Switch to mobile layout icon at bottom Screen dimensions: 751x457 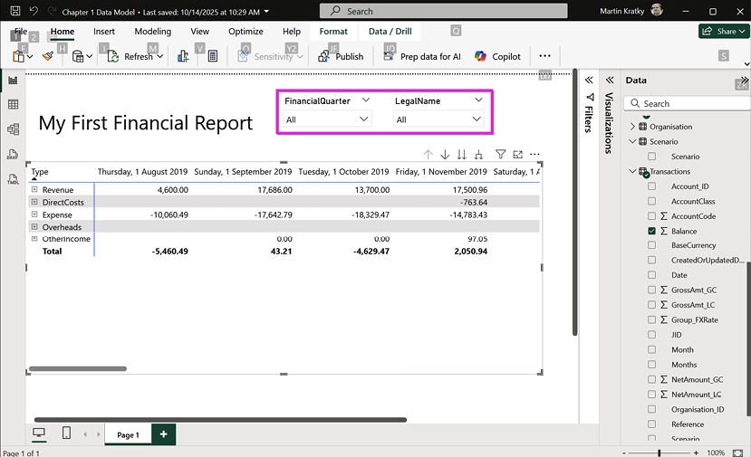coord(66,433)
